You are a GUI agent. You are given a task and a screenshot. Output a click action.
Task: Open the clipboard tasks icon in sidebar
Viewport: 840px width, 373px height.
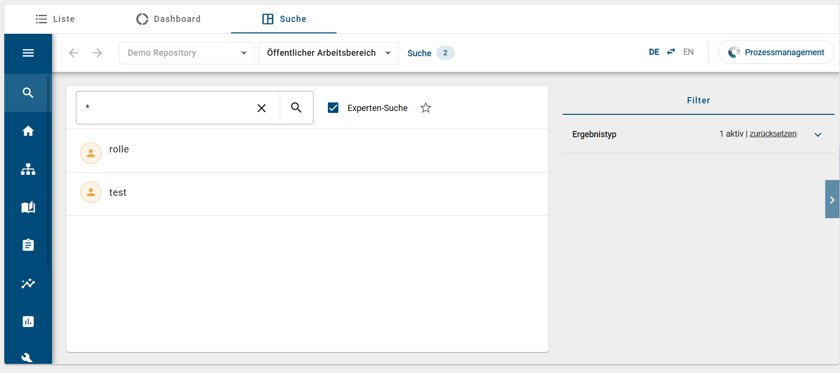pos(28,245)
